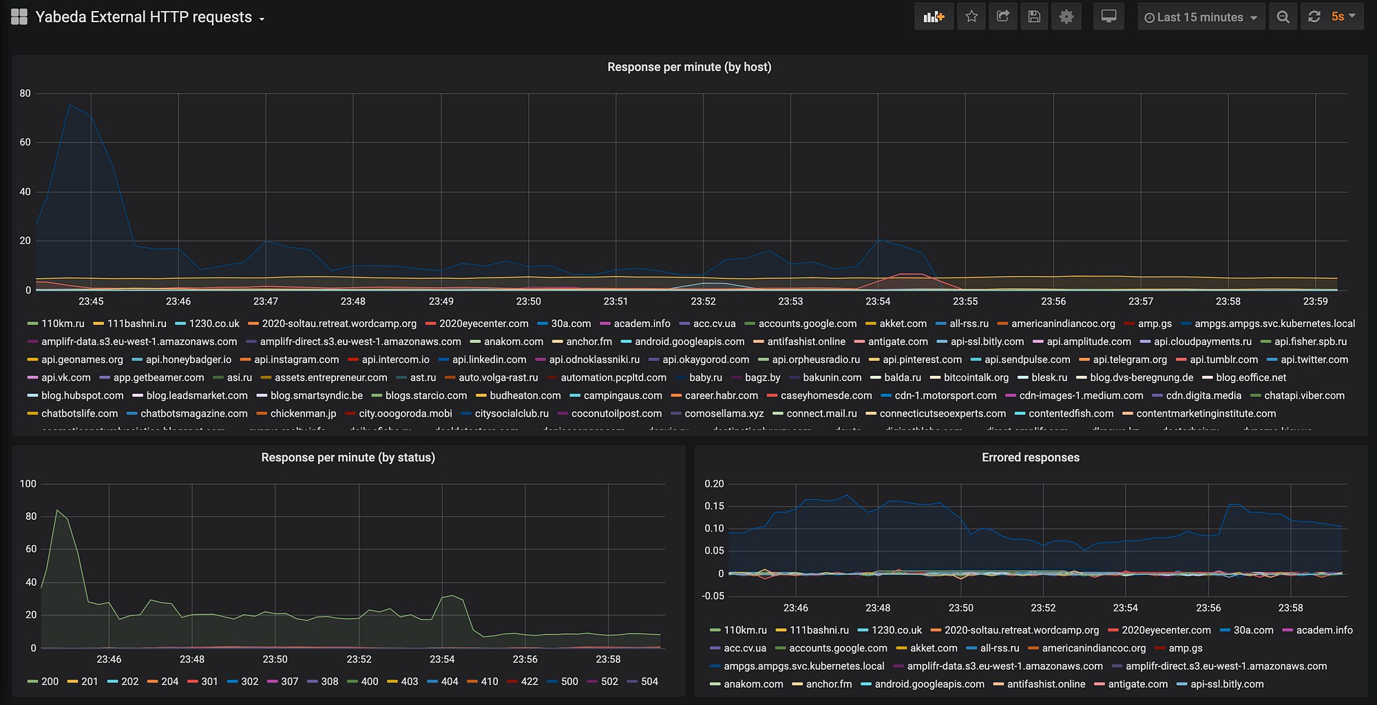This screenshot has width=1377, height=705.
Task: Save the dashboard with disk icon
Action: pyautogui.click(x=1034, y=17)
